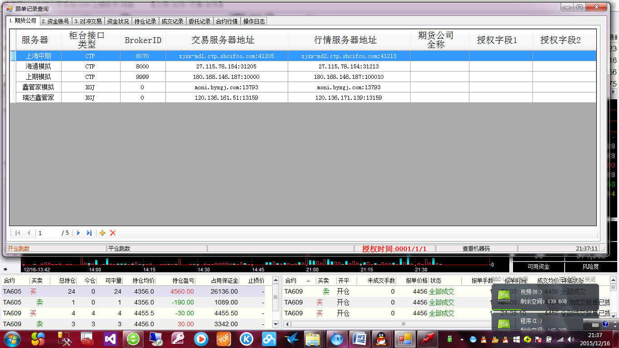Viewport: 619px width, 348px height.
Task: Open Visual Studio from taskbar
Action: point(111,338)
